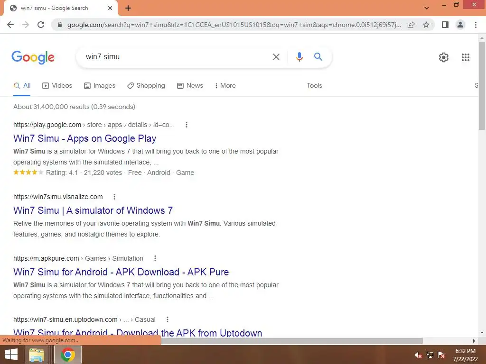Select the All results tab
Image resolution: width=486 pixels, height=364 pixels.
(x=22, y=86)
